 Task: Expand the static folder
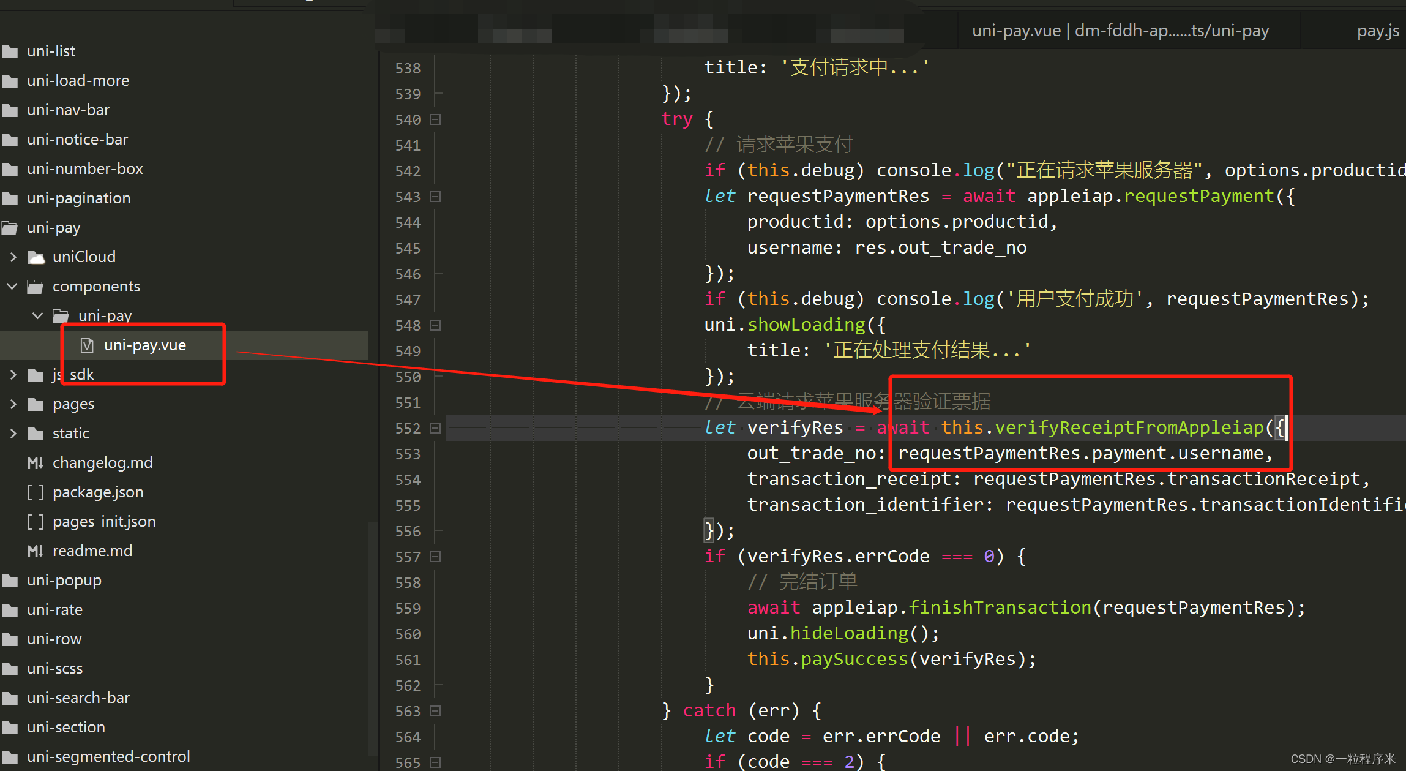13,434
